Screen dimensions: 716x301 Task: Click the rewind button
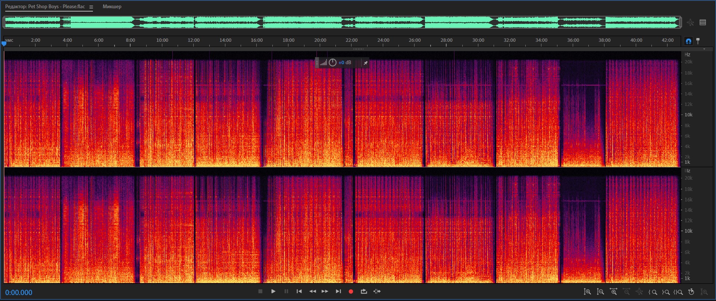point(313,292)
